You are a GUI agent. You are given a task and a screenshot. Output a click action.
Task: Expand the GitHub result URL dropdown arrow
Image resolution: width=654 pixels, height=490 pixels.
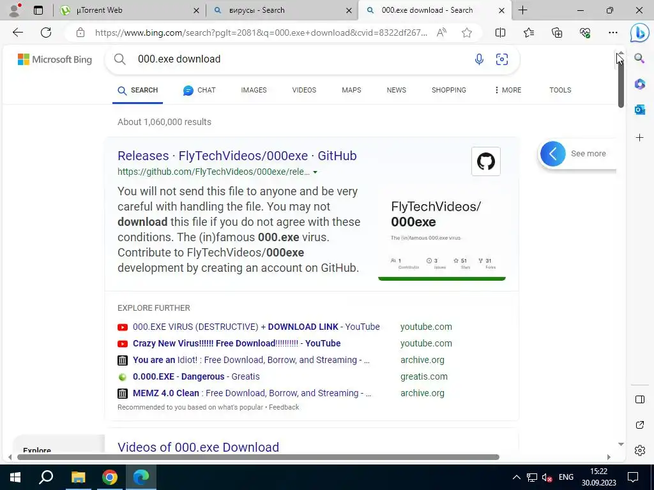316,172
